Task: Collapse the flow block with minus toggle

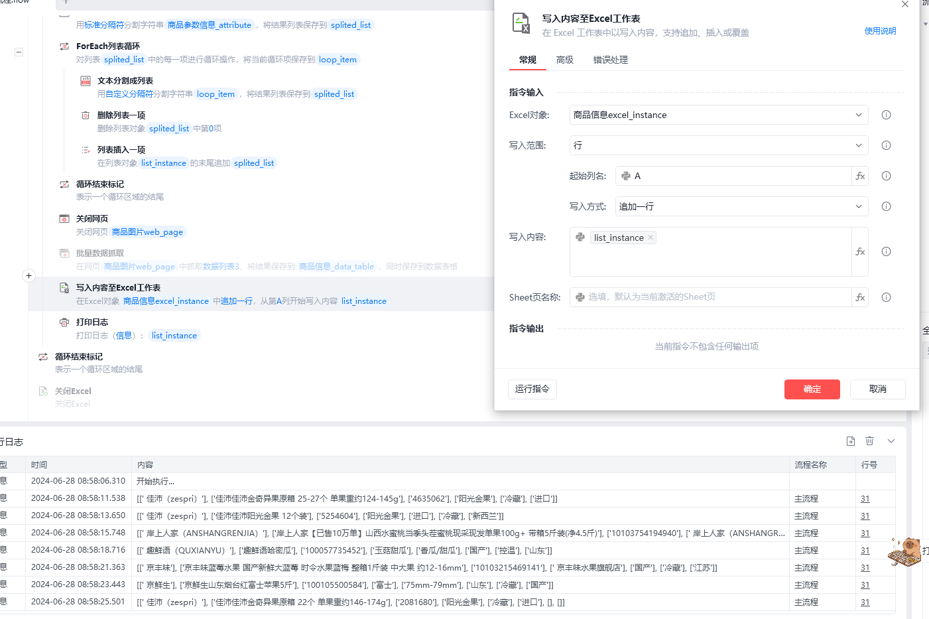Action: [x=19, y=52]
